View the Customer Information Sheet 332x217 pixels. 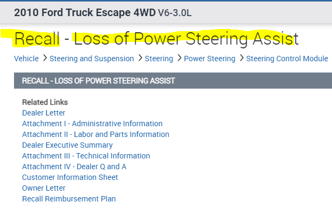(70, 177)
